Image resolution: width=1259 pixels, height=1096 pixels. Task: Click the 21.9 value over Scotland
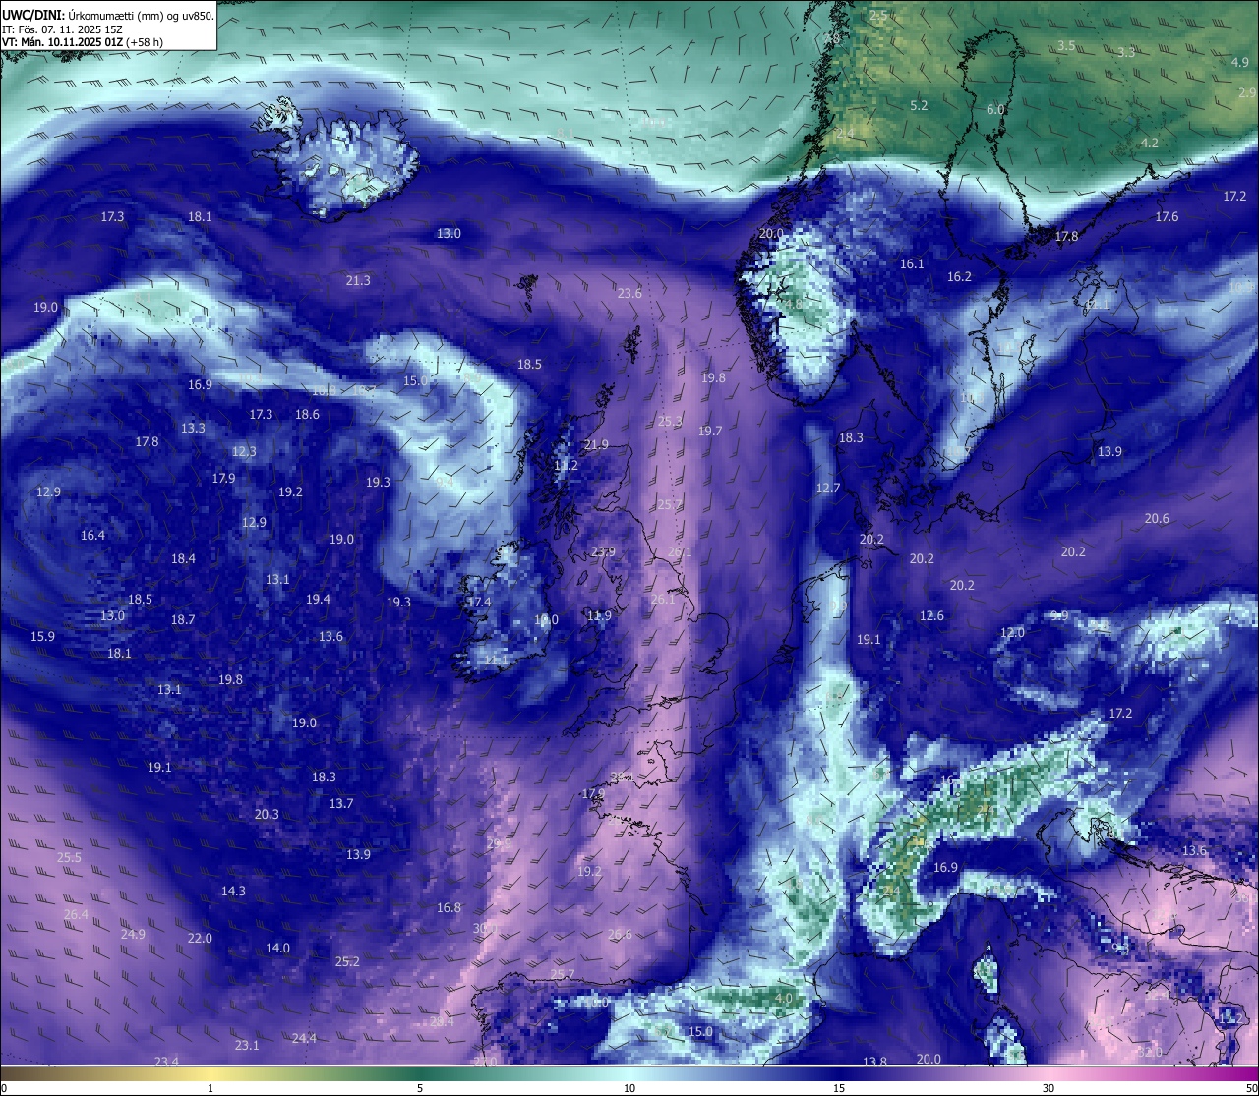pyautogui.click(x=596, y=444)
